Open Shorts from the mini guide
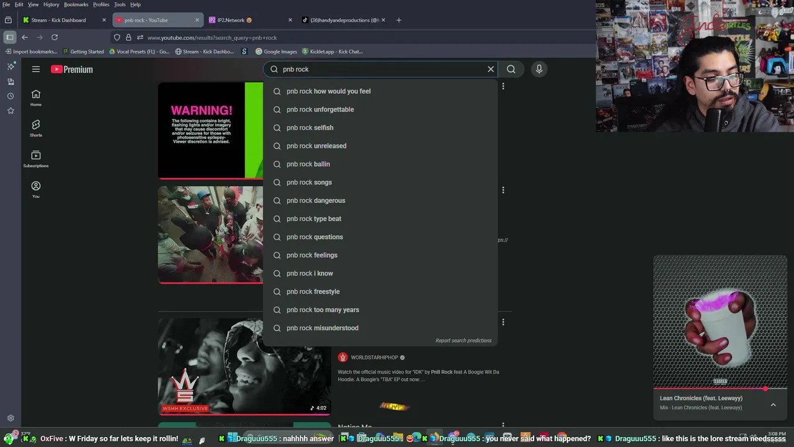Image resolution: width=794 pixels, height=447 pixels. [x=36, y=128]
